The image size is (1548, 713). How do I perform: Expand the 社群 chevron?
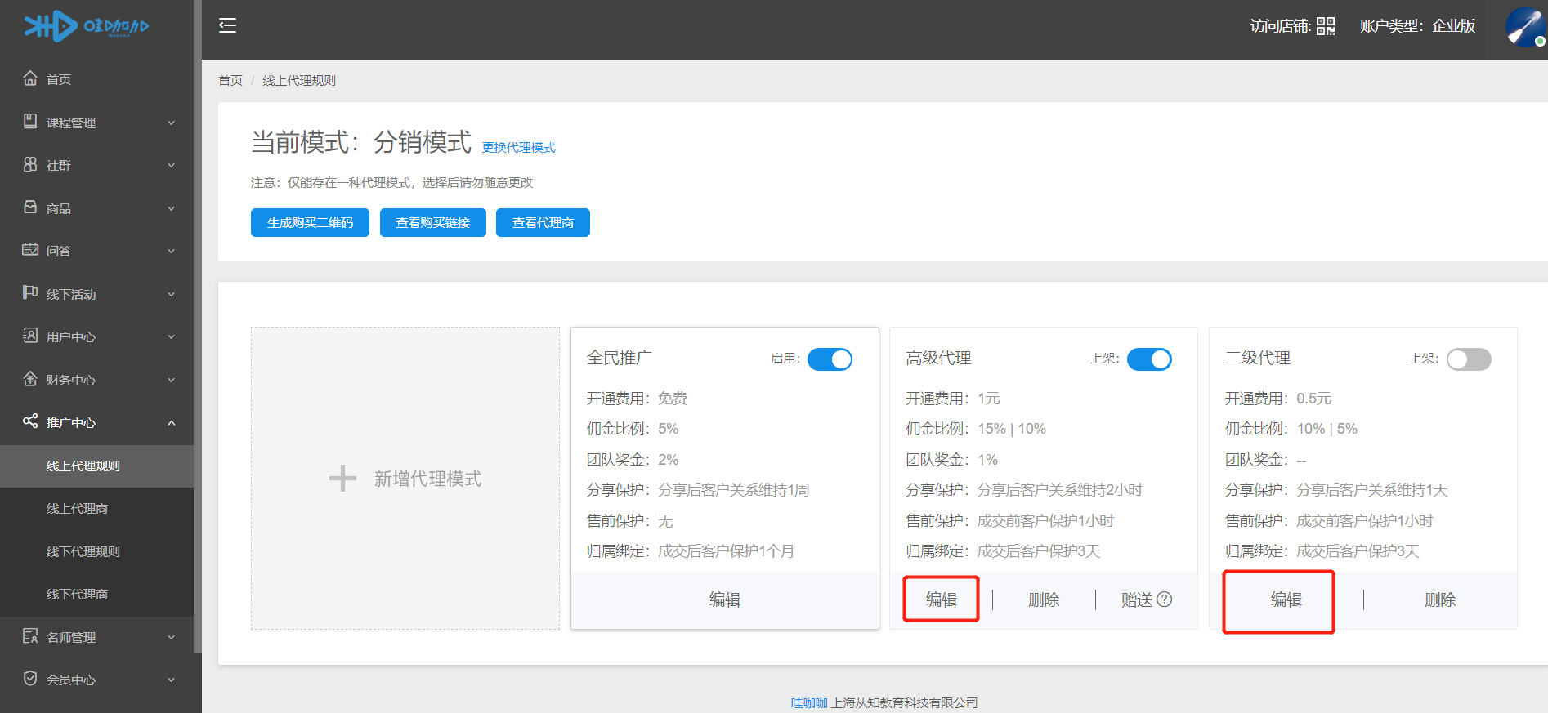click(172, 165)
